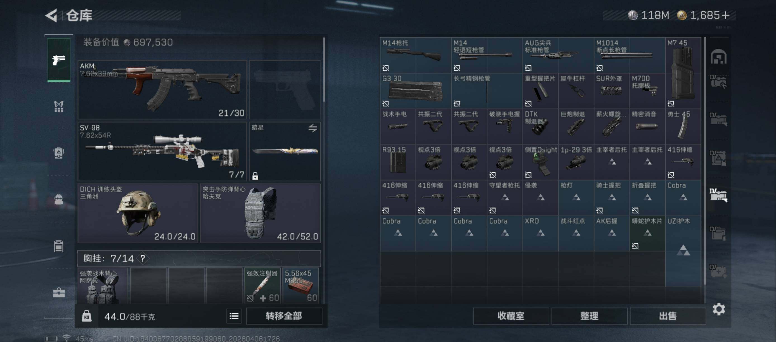Select the weapons pistol tab in left sidebar

[x=59, y=60]
